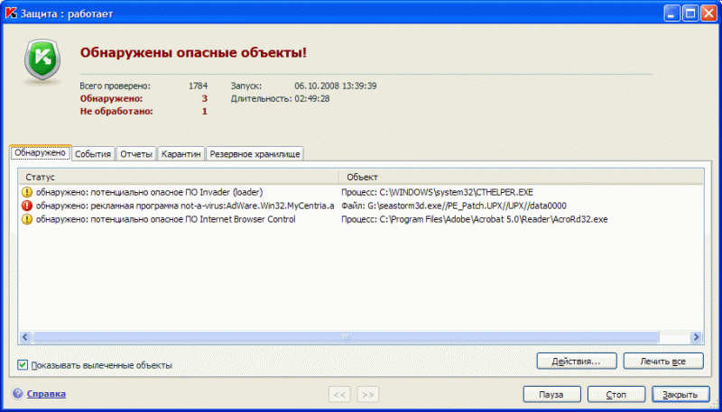The image size is (722, 412).
Task: Click the horizontal scrollbar left arrow
Action: [25, 337]
